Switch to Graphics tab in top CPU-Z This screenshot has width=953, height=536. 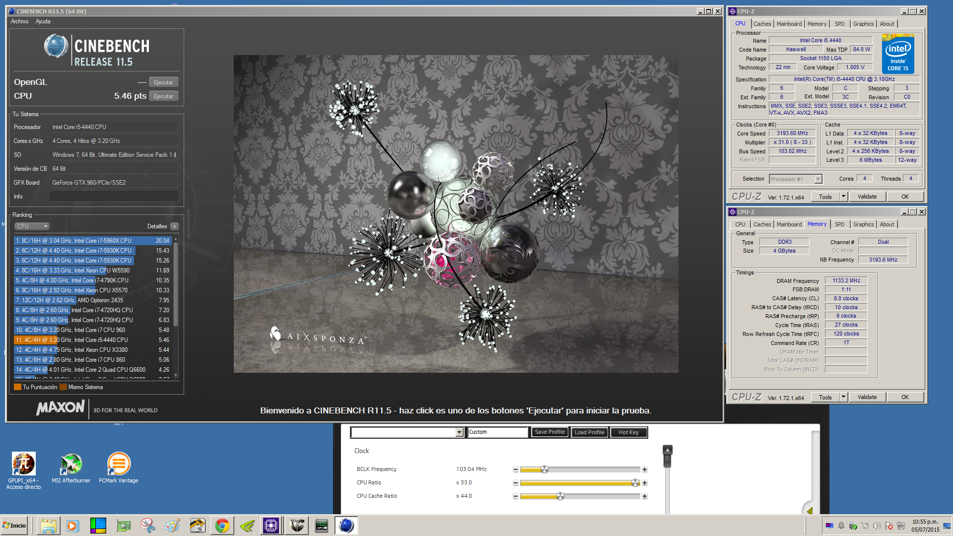pyautogui.click(x=863, y=24)
